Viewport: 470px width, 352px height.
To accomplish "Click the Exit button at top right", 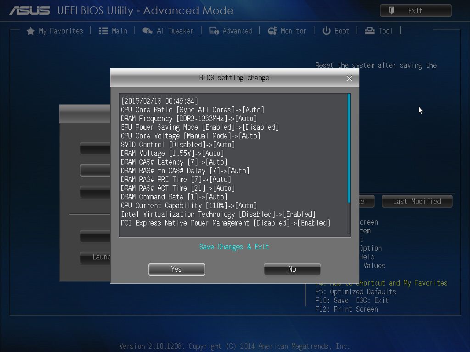I will (x=415, y=11).
